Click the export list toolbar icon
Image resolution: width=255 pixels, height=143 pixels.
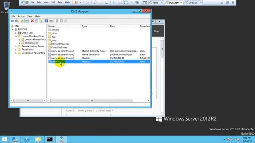(x=41, y=21)
